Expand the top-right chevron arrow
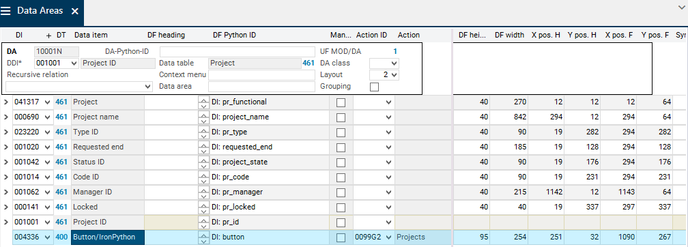 [681, 8]
